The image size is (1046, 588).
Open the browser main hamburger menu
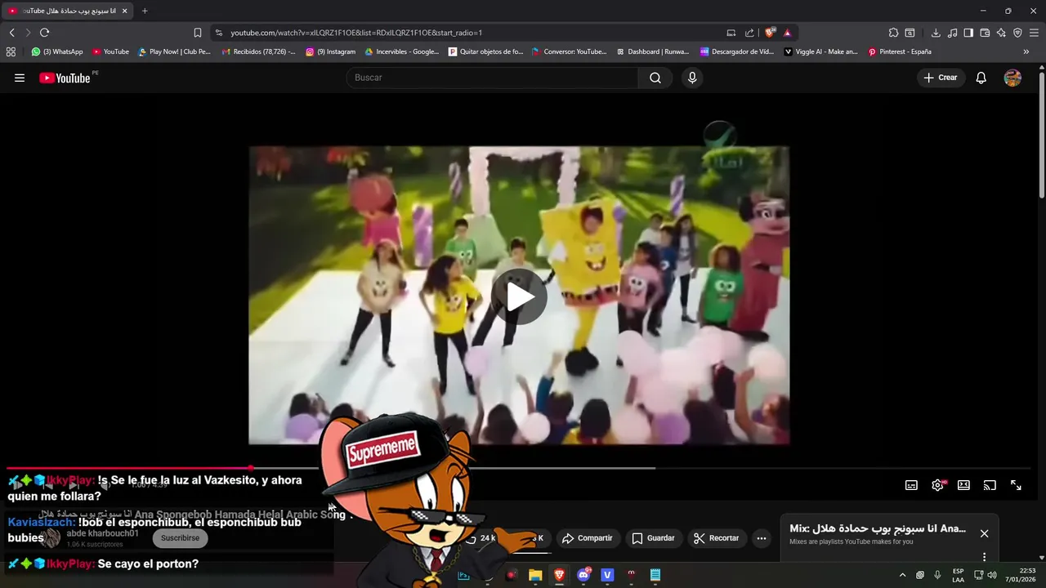pyautogui.click(x=1035, y=33)
